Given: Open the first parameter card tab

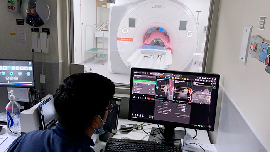Looking at the screenshot, I should click(x=157, y=100).
